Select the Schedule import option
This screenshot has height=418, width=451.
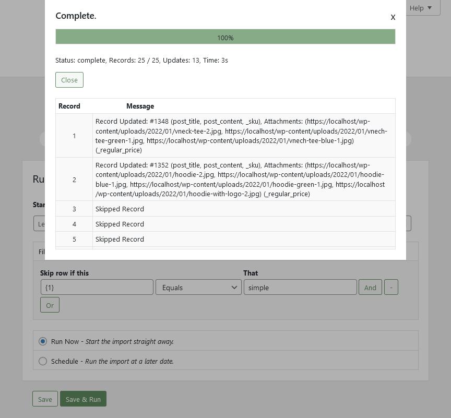pyautogui.click(x=43, y=361)
